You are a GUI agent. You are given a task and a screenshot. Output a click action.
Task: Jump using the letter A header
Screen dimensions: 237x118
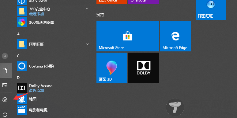[18, 34]
